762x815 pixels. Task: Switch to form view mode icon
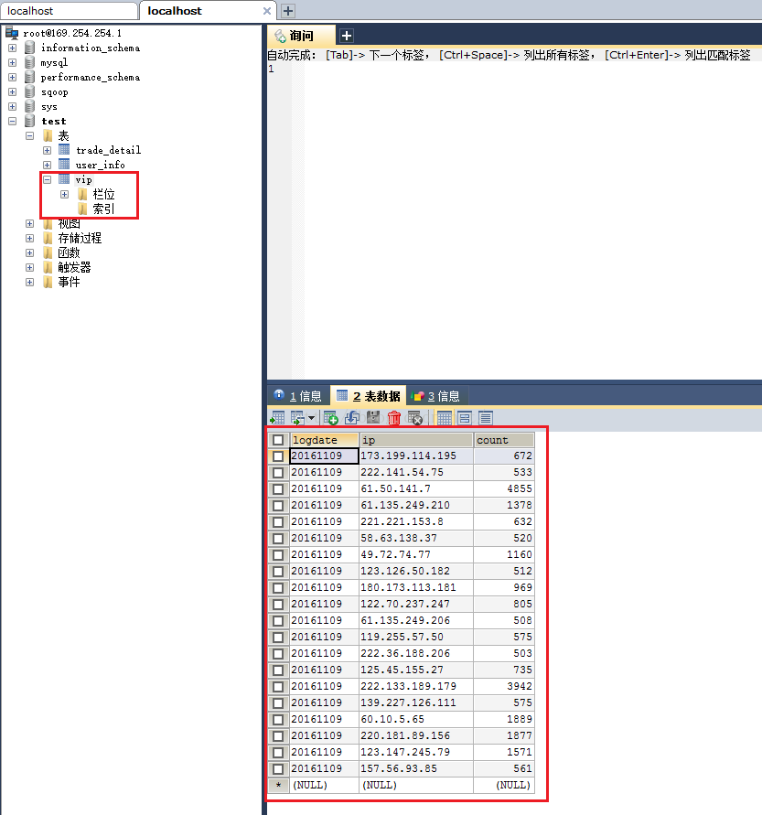coord(465,417)
